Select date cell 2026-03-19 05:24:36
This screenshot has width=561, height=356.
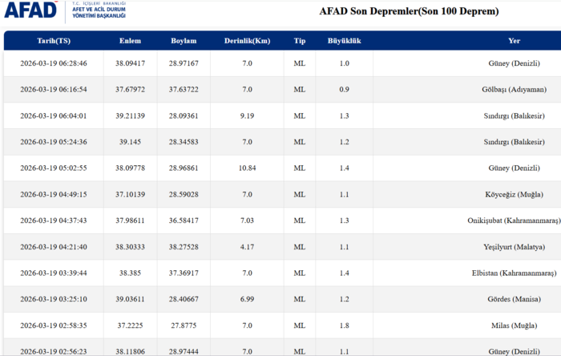[x=54, y=142]
